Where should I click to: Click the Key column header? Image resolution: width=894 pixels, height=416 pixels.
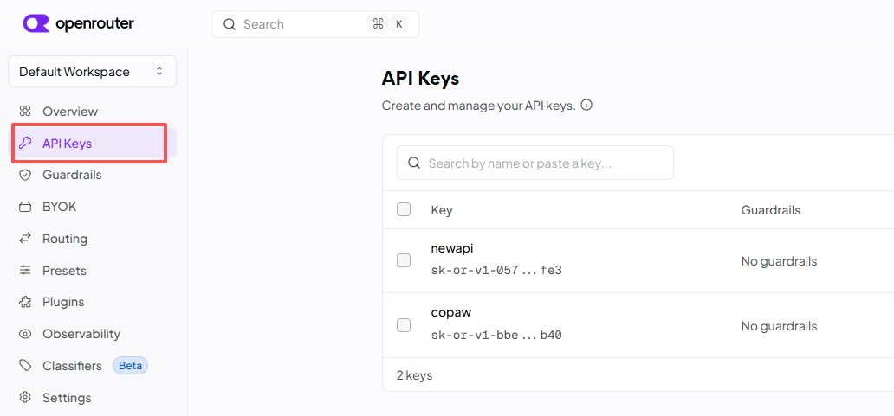click(442, 210)
